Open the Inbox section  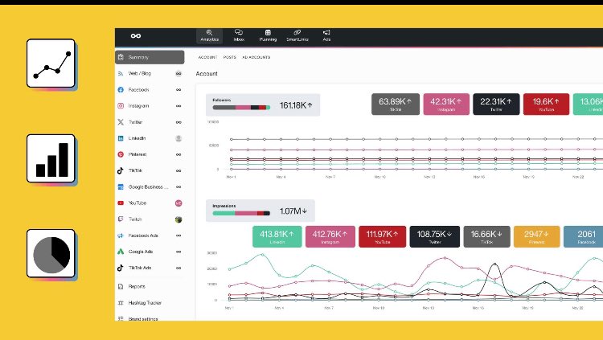click(239, 36)
